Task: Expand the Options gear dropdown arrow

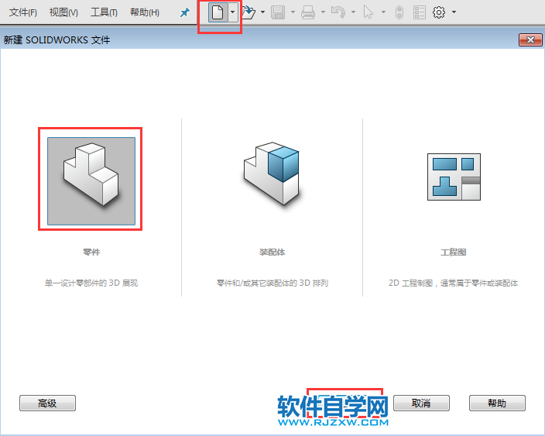Action: coord(454,12)
